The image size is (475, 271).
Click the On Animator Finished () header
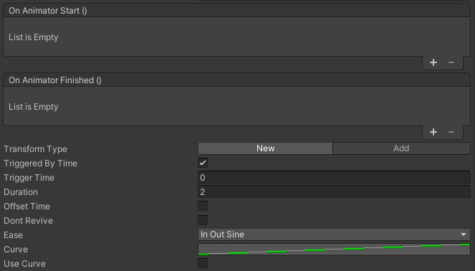236,80
